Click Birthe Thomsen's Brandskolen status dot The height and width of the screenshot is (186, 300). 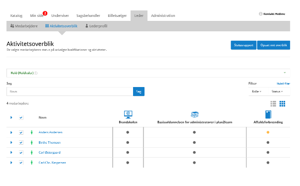click(128, 142)
